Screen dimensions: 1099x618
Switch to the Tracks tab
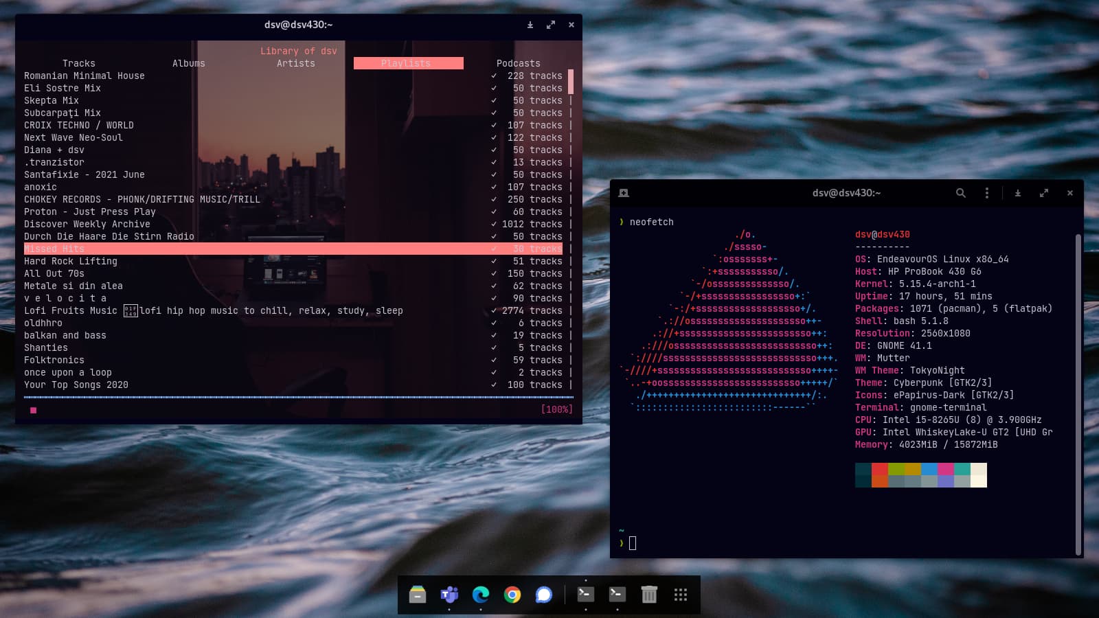79,63
